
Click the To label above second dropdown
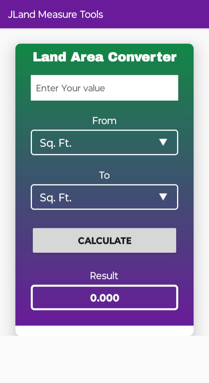pos(105,175)
